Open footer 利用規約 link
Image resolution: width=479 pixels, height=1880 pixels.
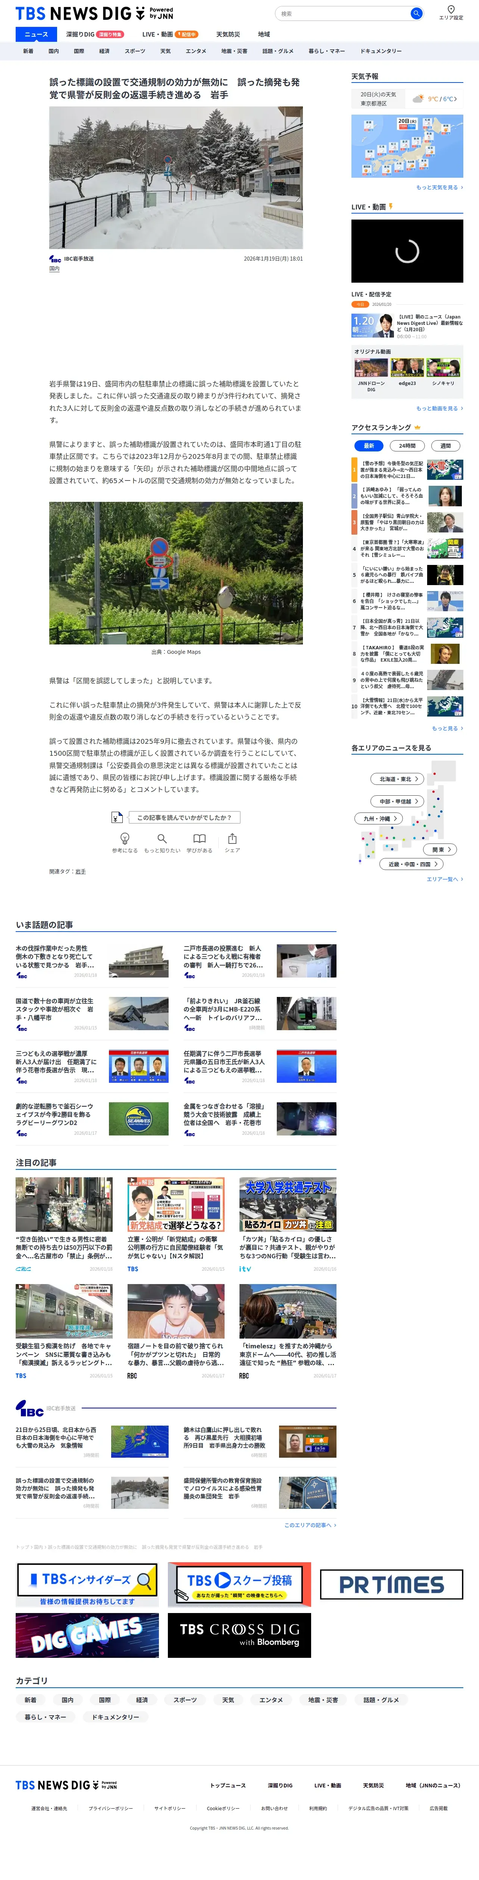pyautogui.click(x=318, y=1808)
